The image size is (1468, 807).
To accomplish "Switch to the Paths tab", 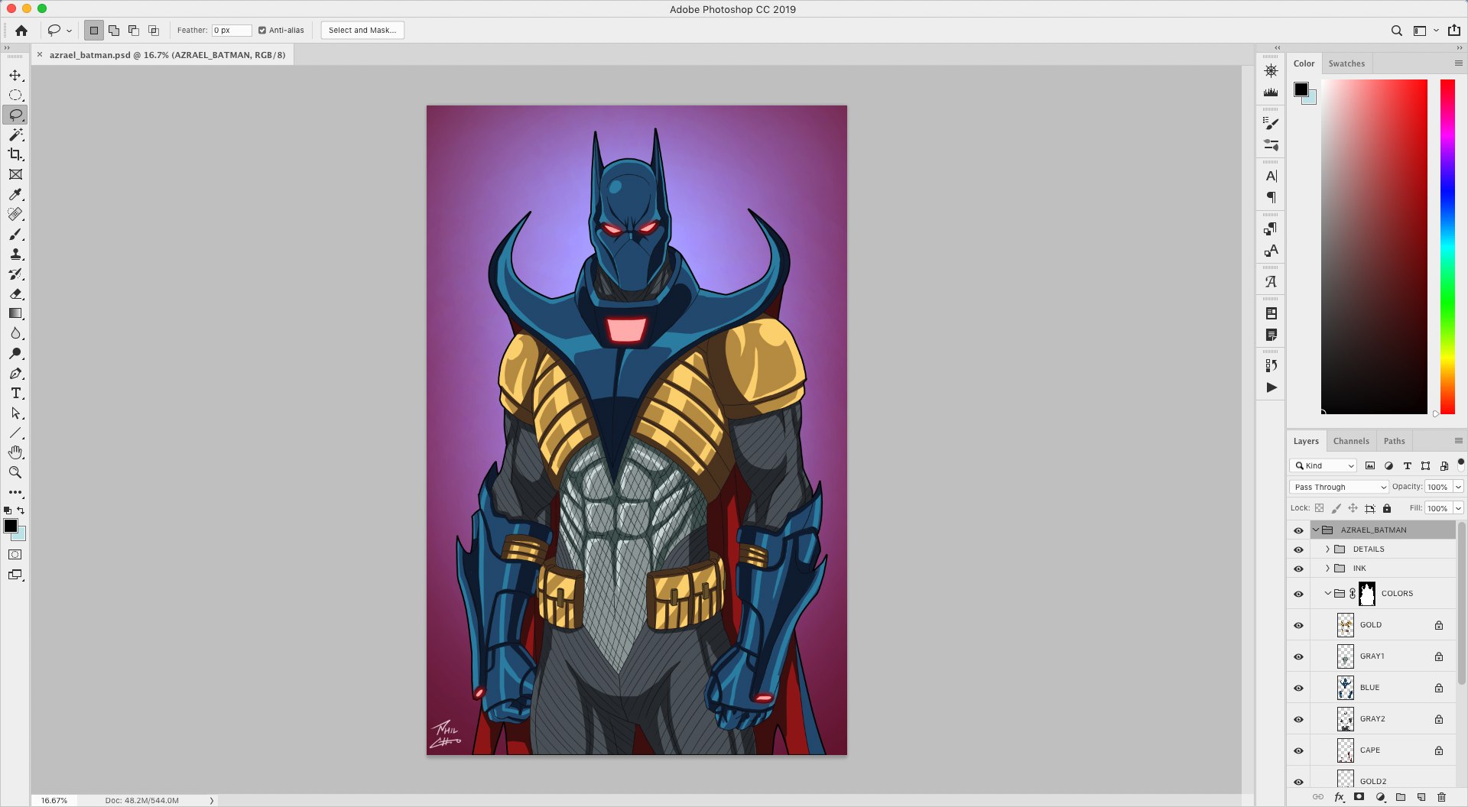I will (1394, 441).
